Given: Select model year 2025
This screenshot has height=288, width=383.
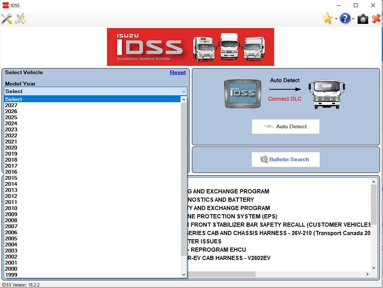Looking at the screenshot, I should [92, 117].
